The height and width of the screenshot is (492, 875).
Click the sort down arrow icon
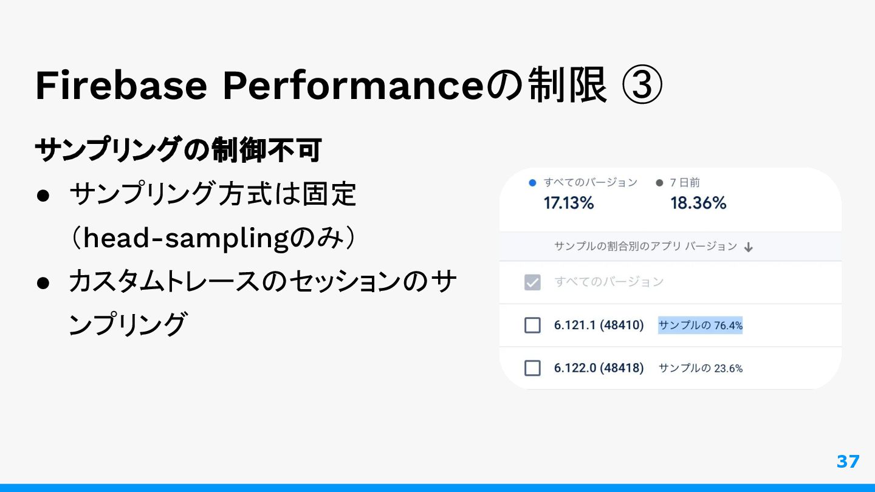(749, 247)
